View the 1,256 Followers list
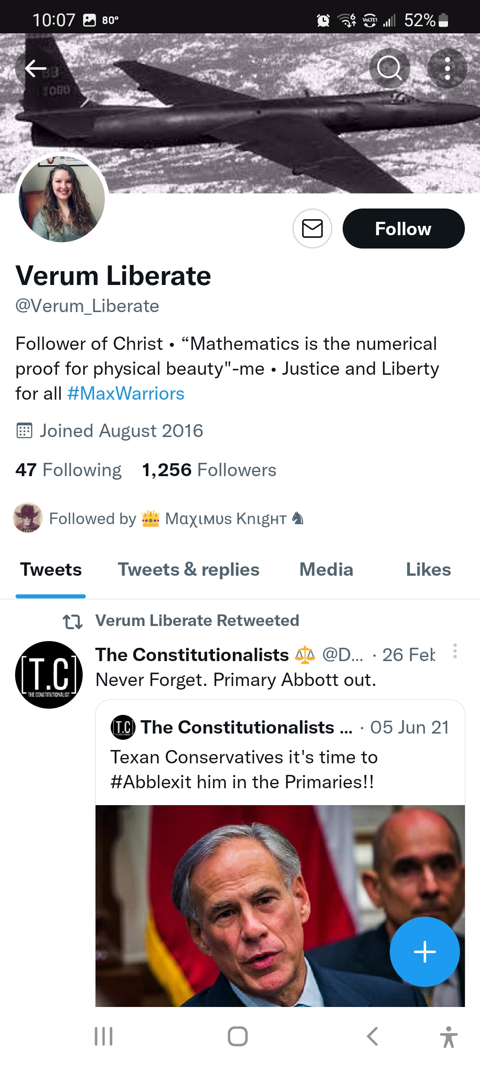Screen dimensions: 480x1067 (x=209, y=470)
